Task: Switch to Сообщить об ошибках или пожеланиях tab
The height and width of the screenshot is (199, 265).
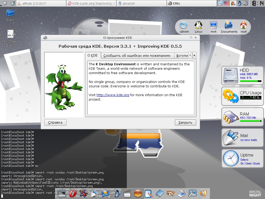Action: 137,56
